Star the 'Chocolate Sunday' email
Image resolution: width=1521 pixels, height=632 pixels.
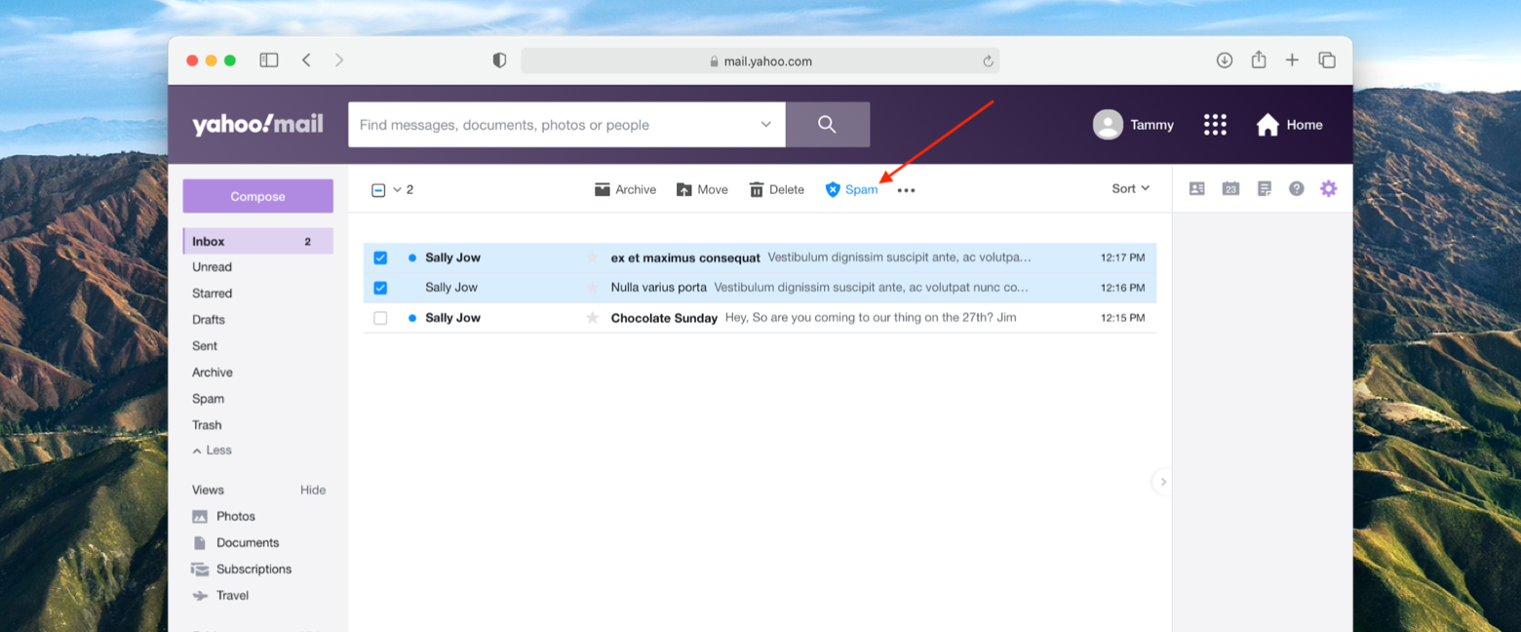click(592, 318)
